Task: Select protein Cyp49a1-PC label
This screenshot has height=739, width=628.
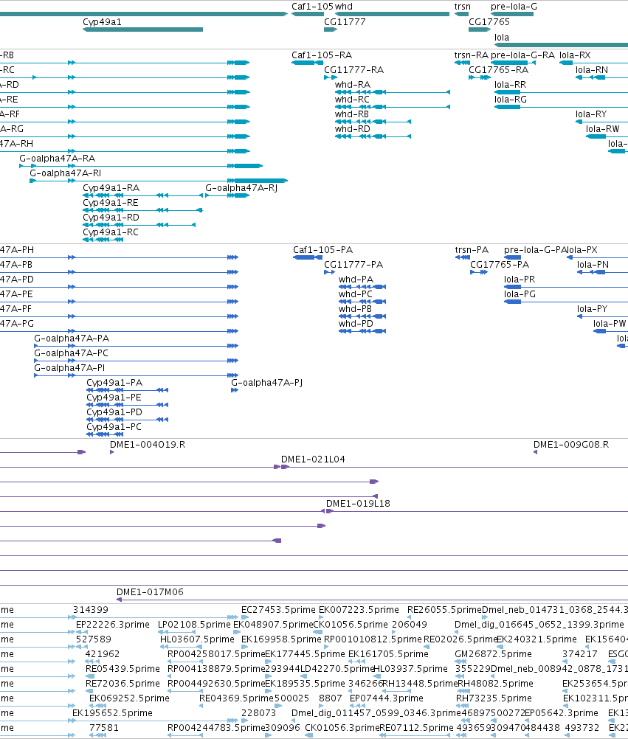Action: click(x=114, y=427)
